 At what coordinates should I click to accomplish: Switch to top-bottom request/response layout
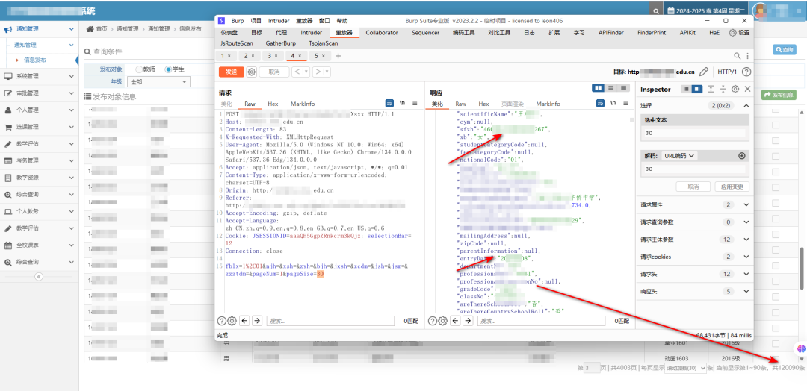(x=611, y=88)
